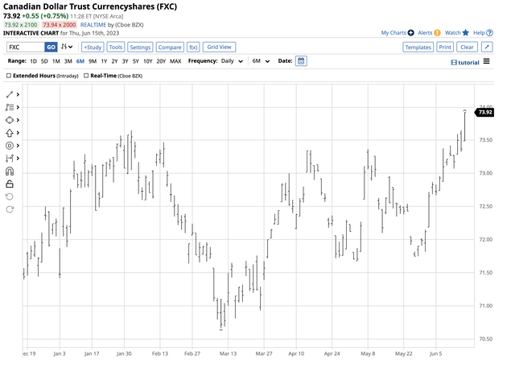Image resolution: width=515 pixels, height=372 pixels.
Task: Click the pop-out expand chart icon
Action: point(487,47)
